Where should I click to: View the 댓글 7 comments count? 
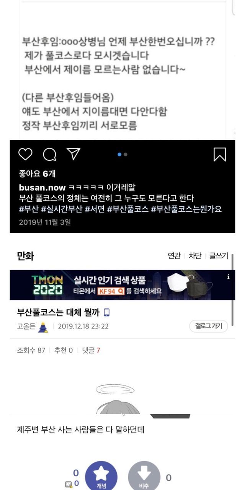91,350
